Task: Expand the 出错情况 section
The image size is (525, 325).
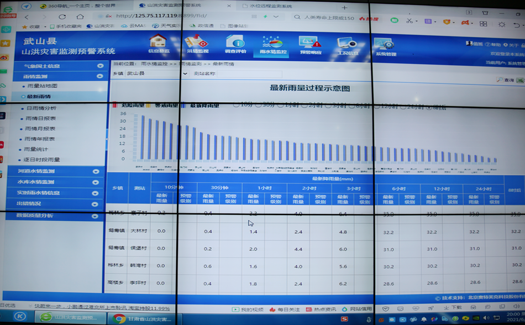Action: (x=95, y=204)
